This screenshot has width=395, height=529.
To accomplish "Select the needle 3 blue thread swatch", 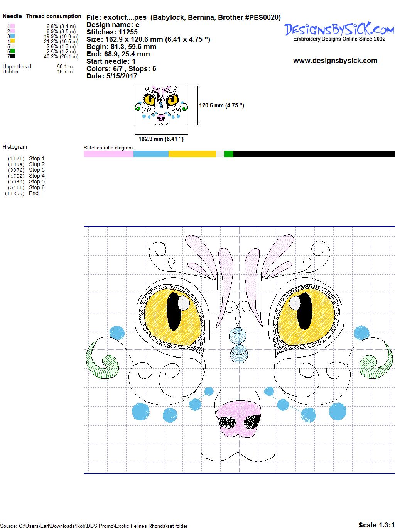I will pos(13,36).
